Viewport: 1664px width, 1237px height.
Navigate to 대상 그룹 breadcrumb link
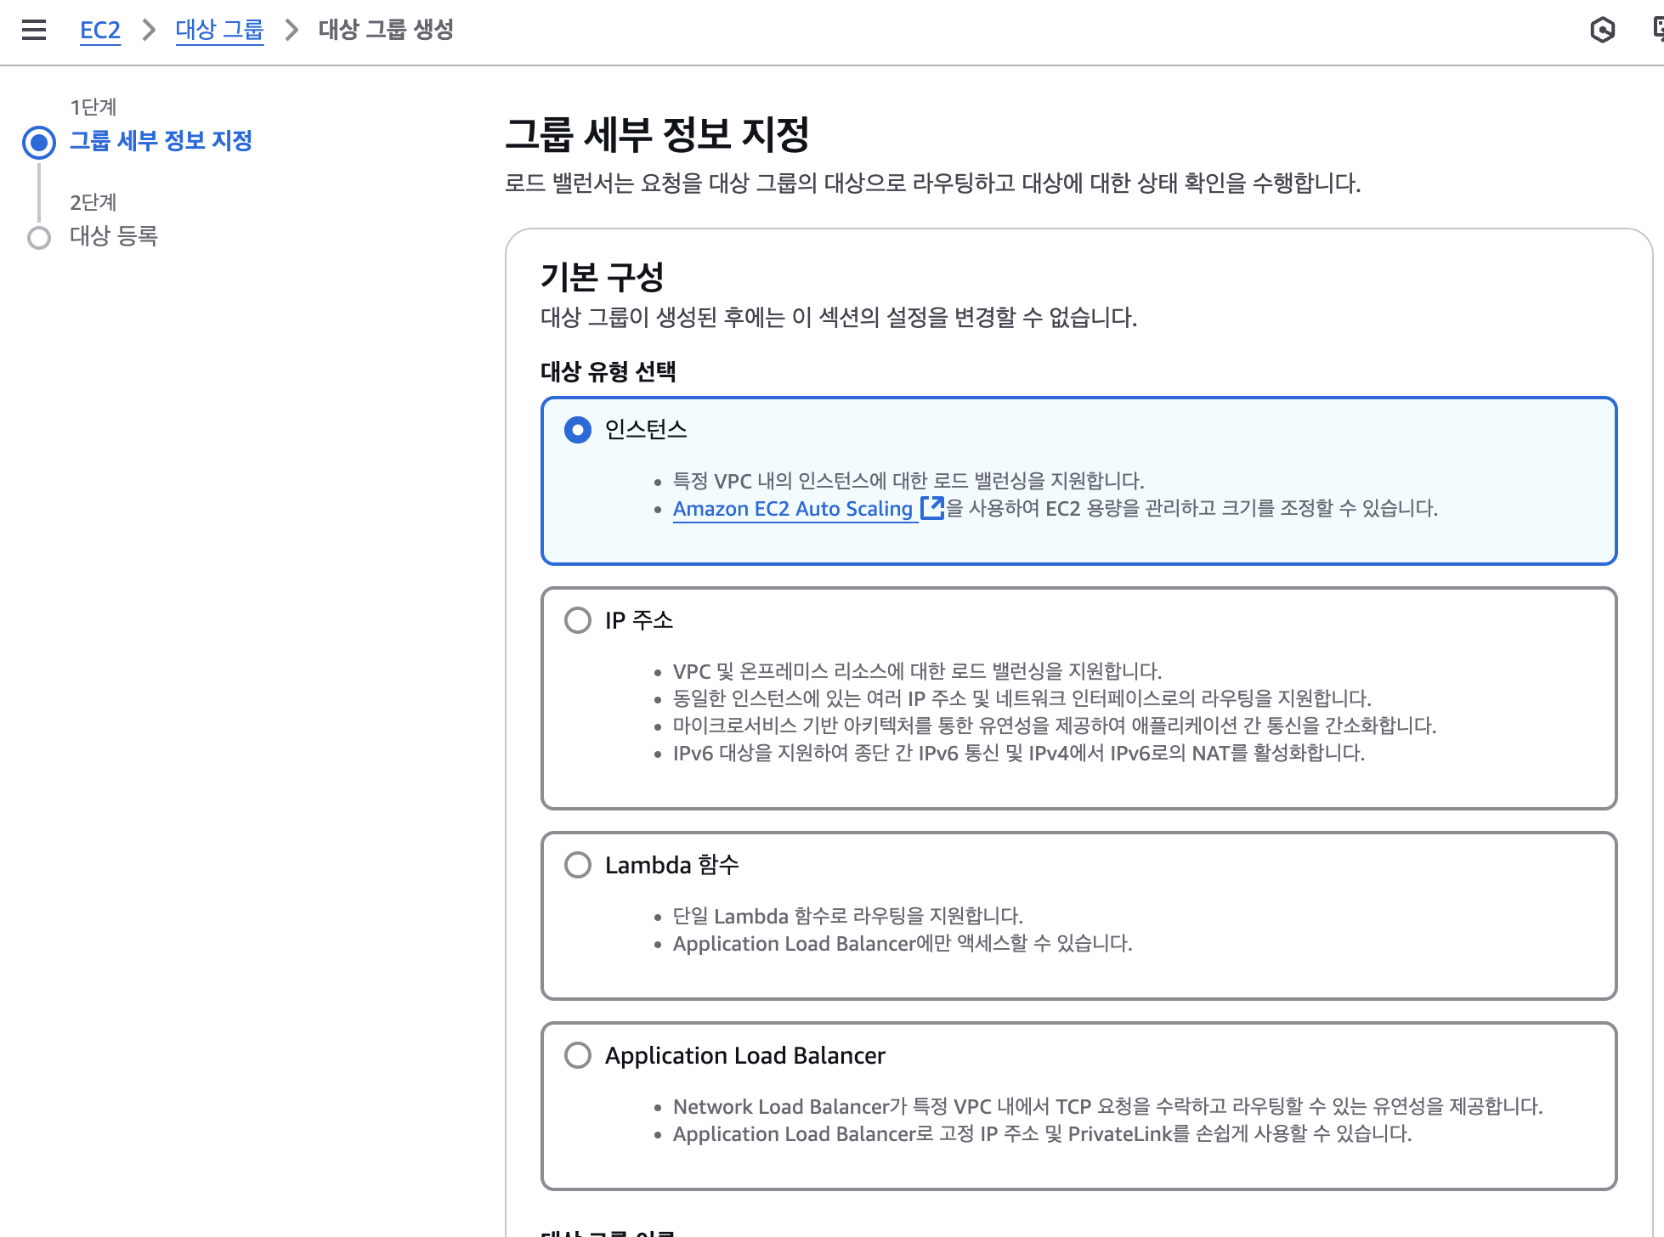click(x=219, y=30)
